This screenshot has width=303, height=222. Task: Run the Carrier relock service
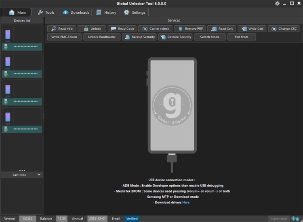point(156,29)
